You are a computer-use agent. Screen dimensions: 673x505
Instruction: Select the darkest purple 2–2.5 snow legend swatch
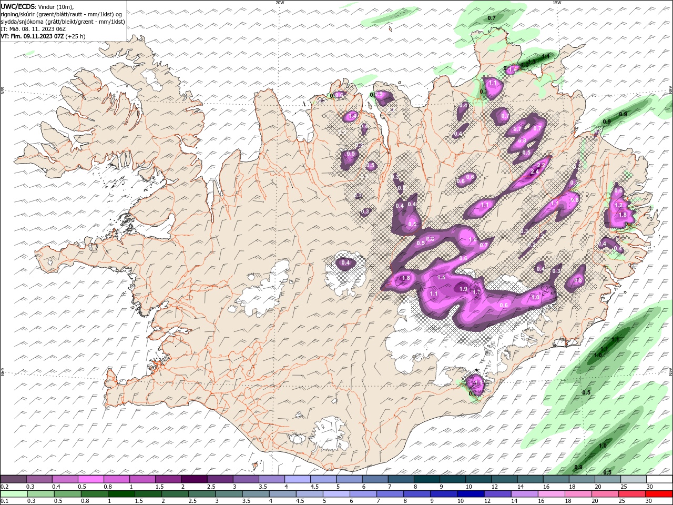coord(194,479)
